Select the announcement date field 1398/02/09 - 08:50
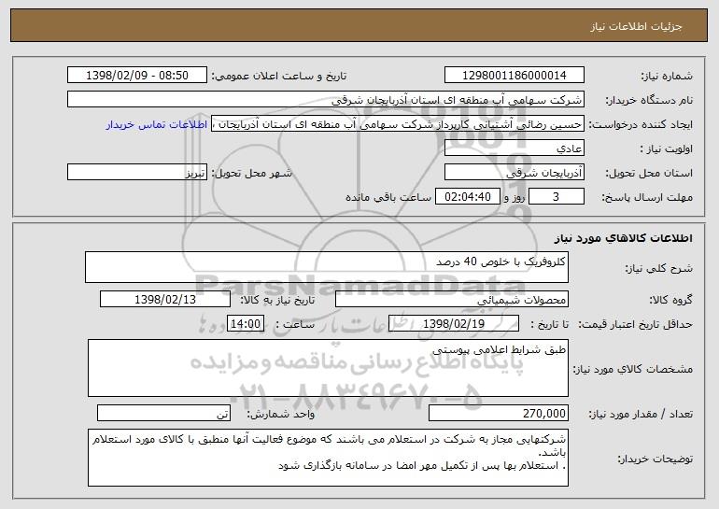 [x=137, y=76]
